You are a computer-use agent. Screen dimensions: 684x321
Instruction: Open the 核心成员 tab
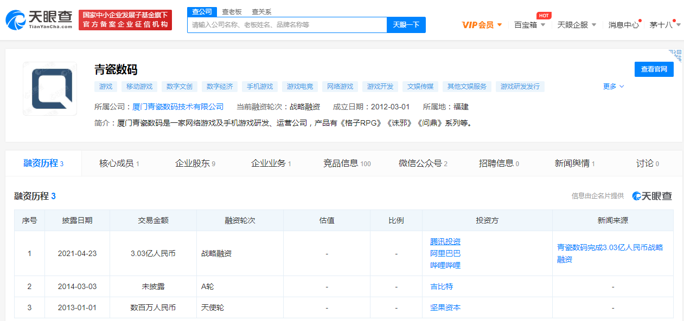pyautogui.click(x=119, y=163)
